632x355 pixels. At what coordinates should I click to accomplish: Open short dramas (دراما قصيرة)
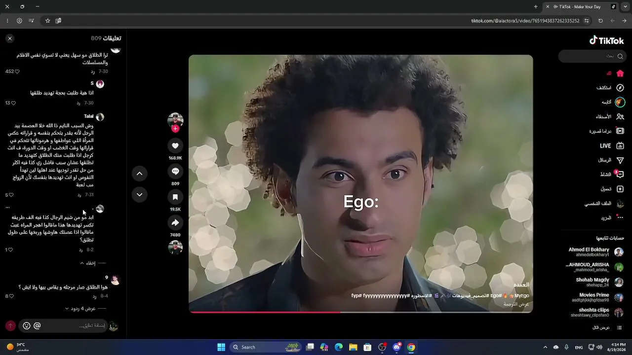pyautogui.click(x=607, y=131)
